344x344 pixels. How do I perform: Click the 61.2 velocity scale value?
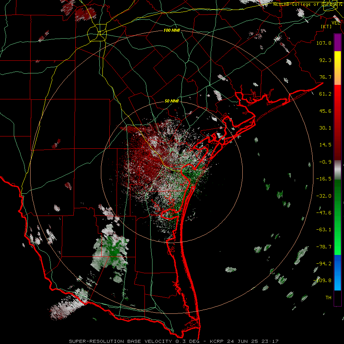(x=325, y=94)
